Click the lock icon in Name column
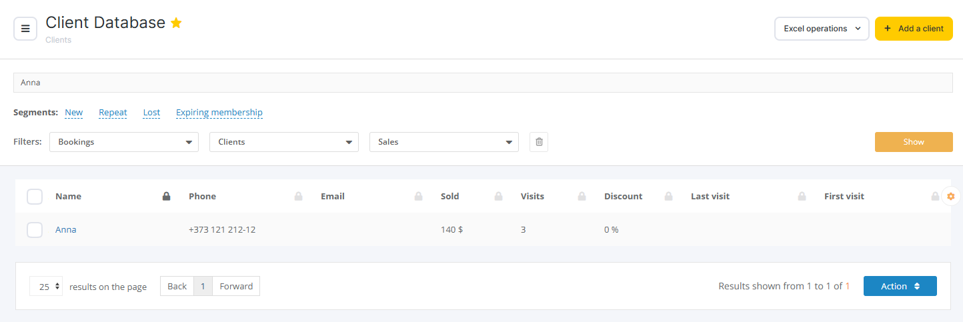The width and height of the screenshot is (963, 322). point(167,197)
